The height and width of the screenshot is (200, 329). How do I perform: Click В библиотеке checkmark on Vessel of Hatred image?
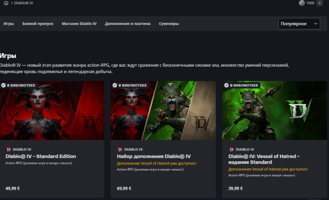pos(226,85)
